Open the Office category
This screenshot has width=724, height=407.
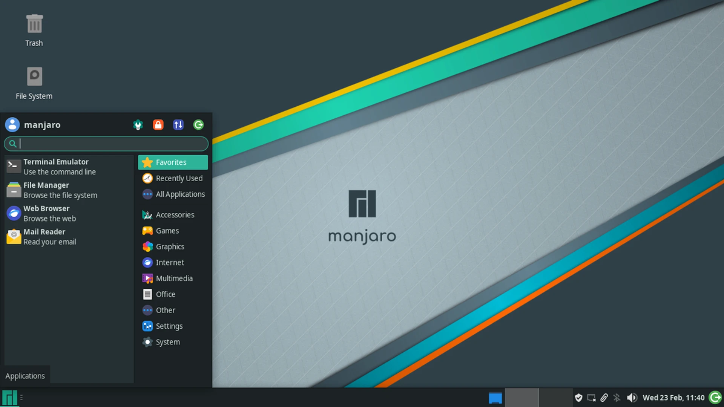coord(173,294)
